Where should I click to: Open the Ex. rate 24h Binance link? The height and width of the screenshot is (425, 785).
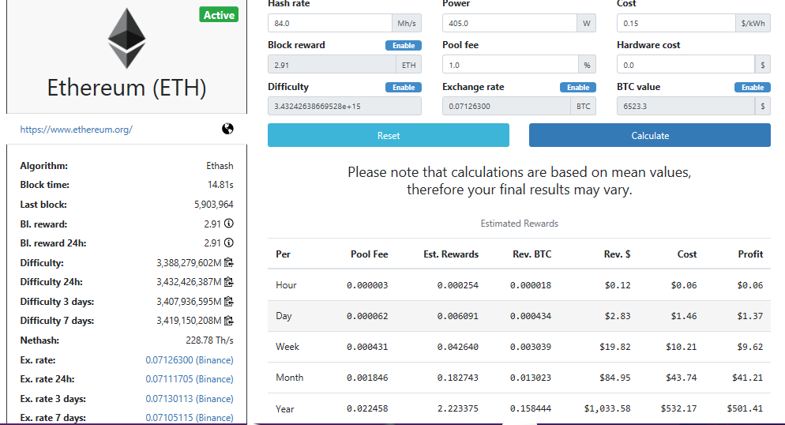[x=190, y=379]
